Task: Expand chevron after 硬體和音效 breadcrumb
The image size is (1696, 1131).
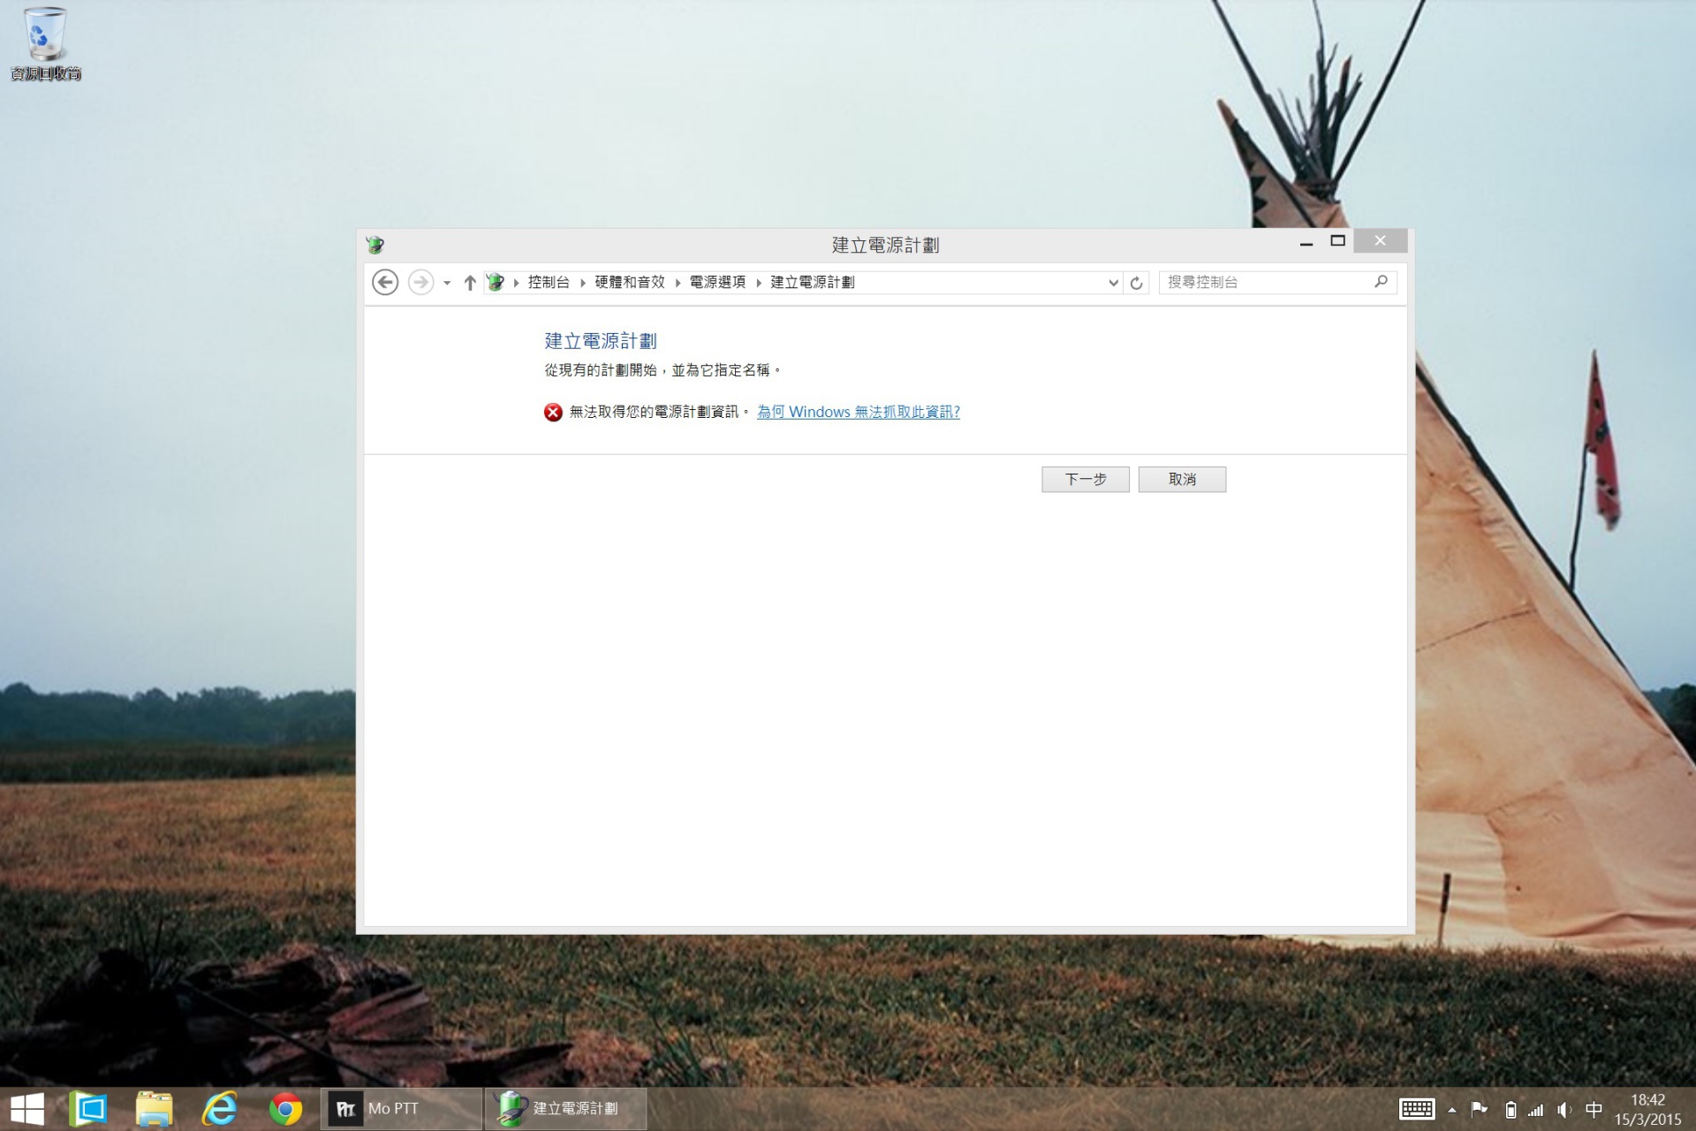Action: [678, 283]
